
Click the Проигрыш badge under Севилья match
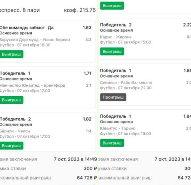(x=113, y=97)
